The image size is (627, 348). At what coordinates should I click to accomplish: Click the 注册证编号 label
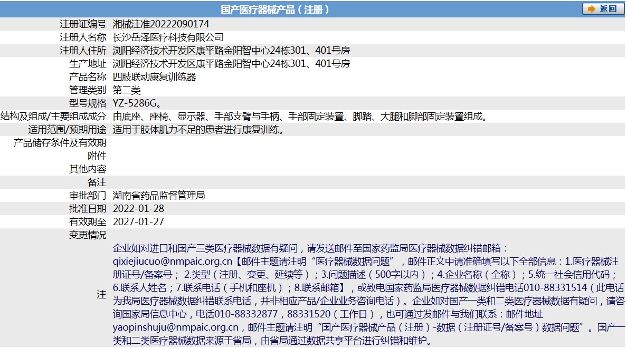pos(83,24)
